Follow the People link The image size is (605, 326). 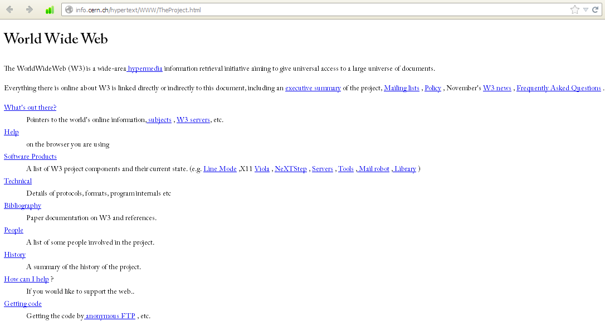13,230
